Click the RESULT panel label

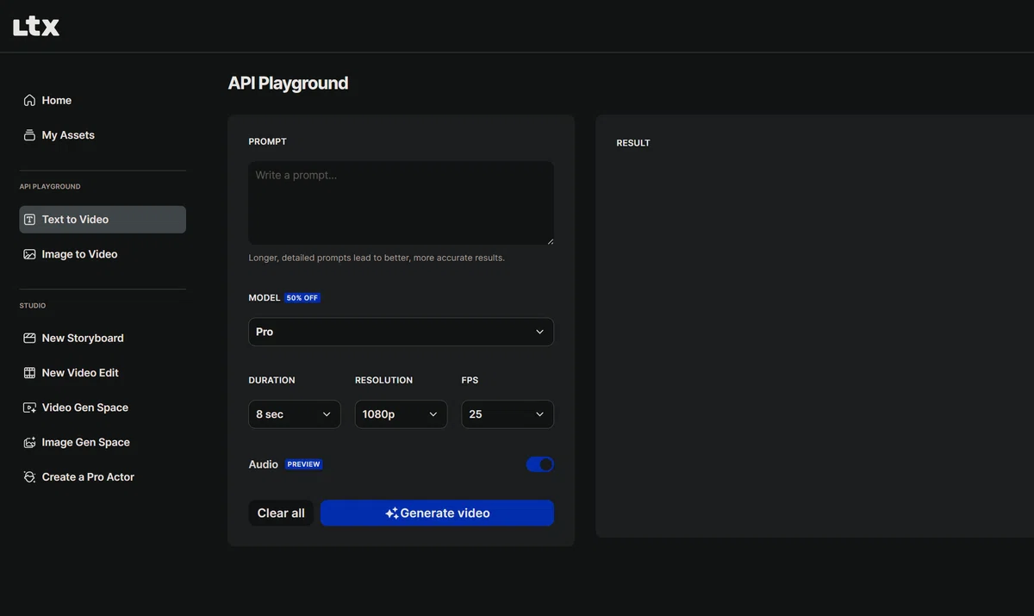[633, 143]
